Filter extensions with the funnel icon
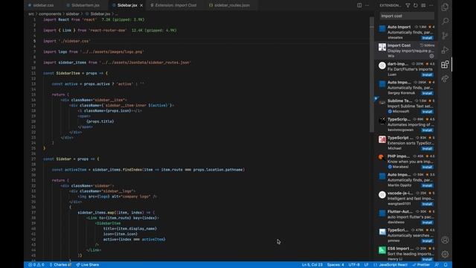This screenshot has height=268, width=476. coord(408,5)
